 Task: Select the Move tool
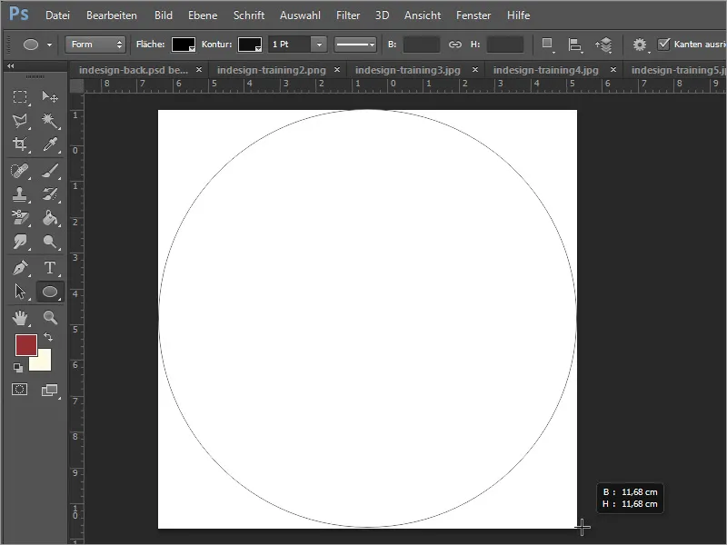coord(50,97)
